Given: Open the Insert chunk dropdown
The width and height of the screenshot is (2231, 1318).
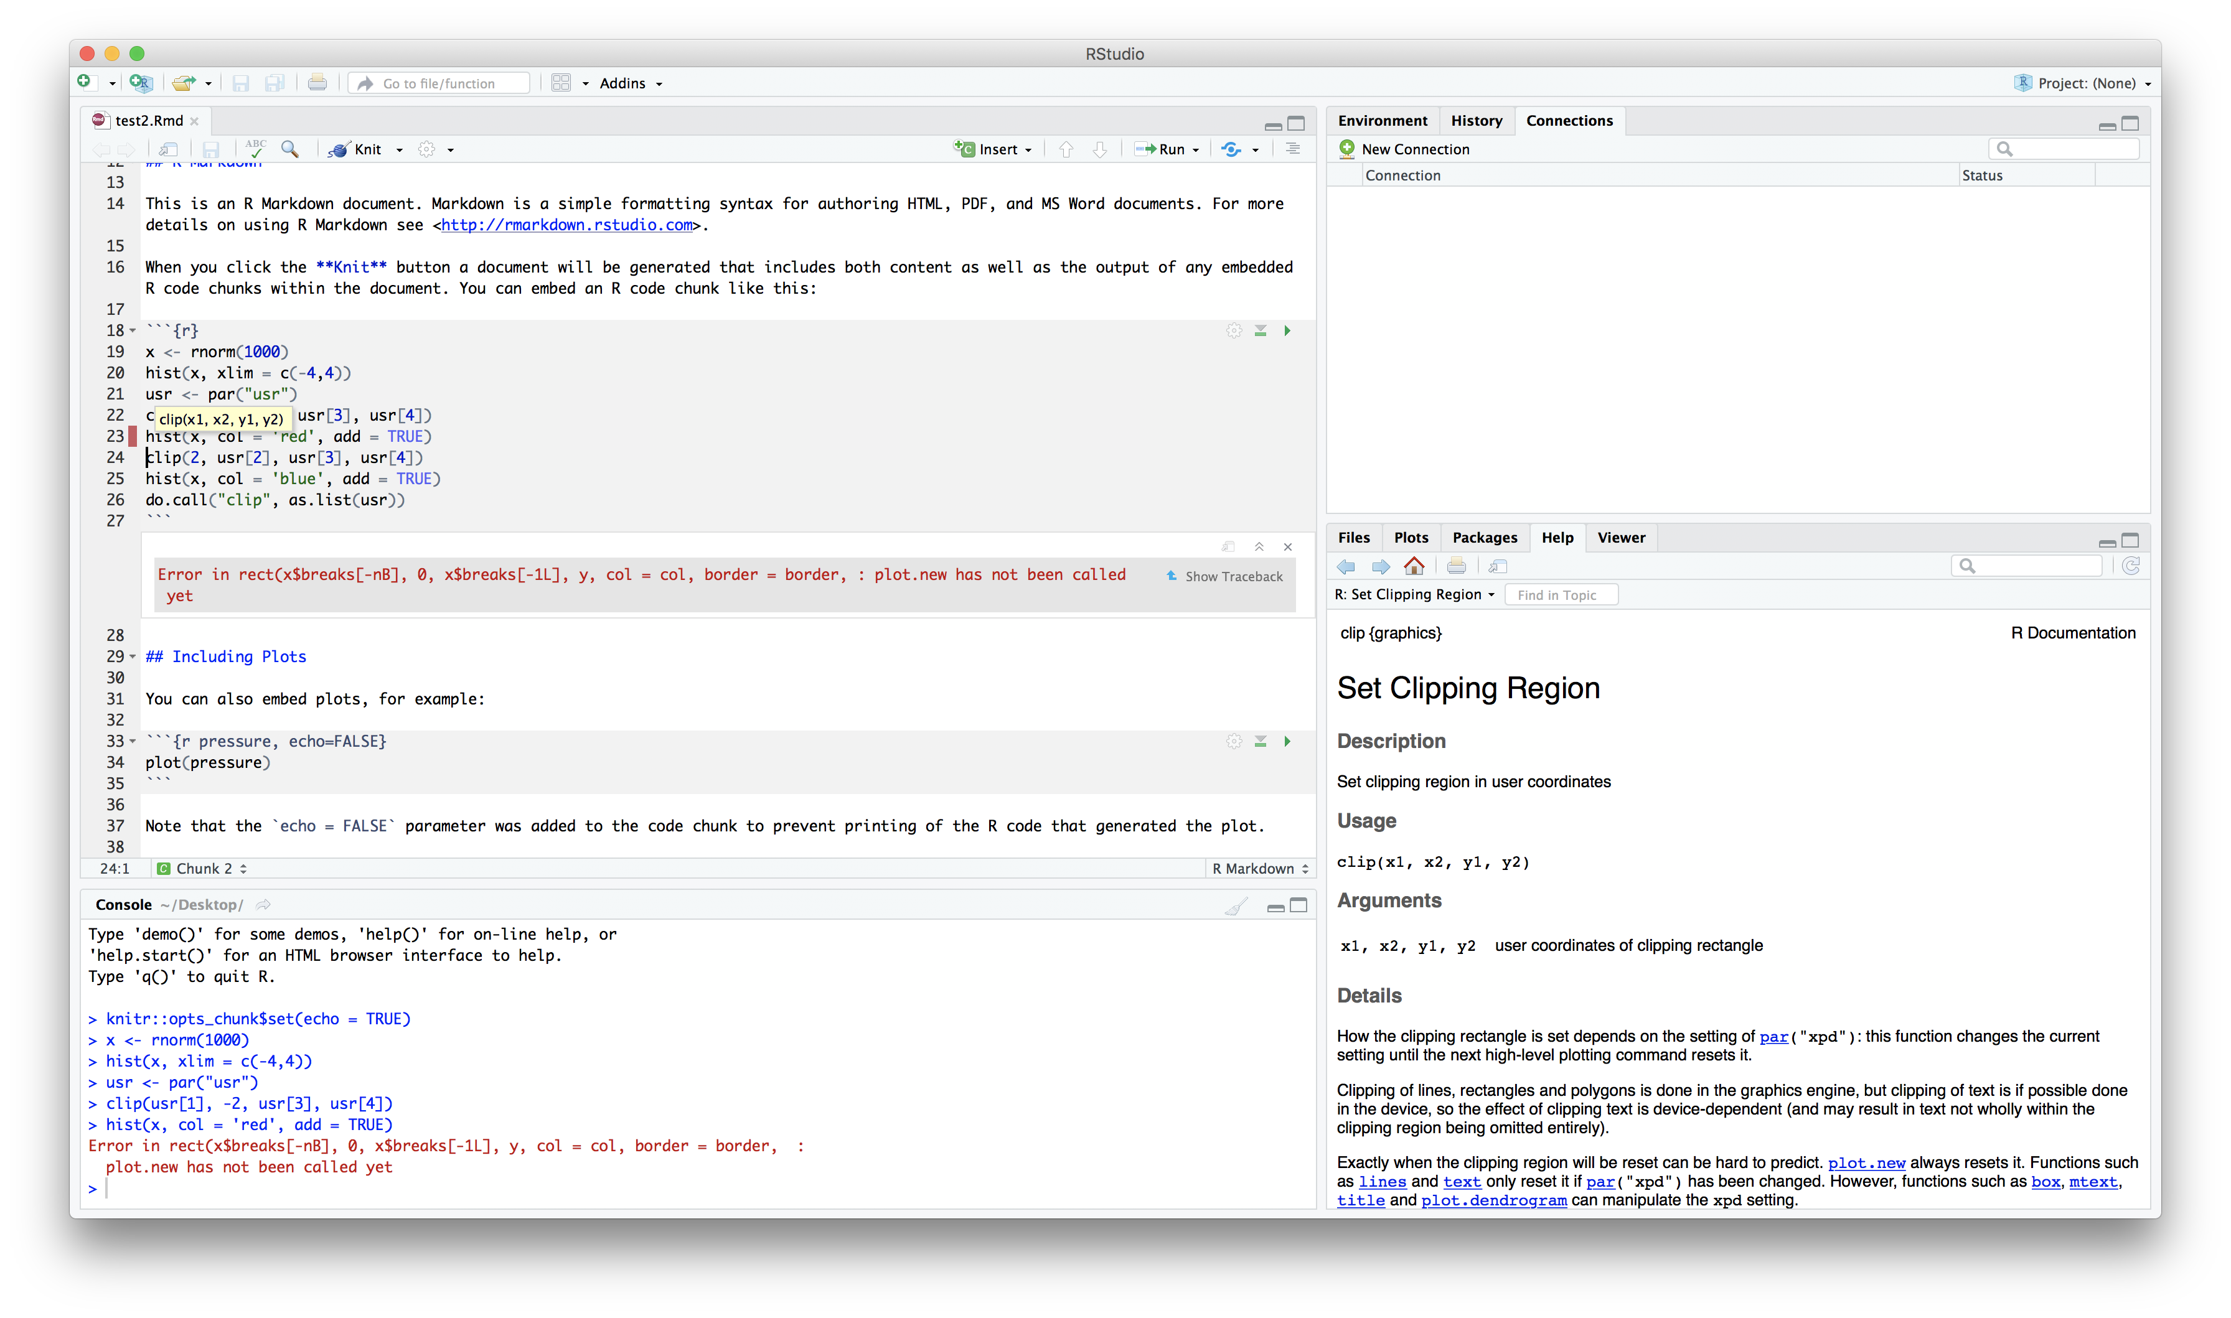Looking at the screenshot, I should pyautogui.click(x=993, y=149).
